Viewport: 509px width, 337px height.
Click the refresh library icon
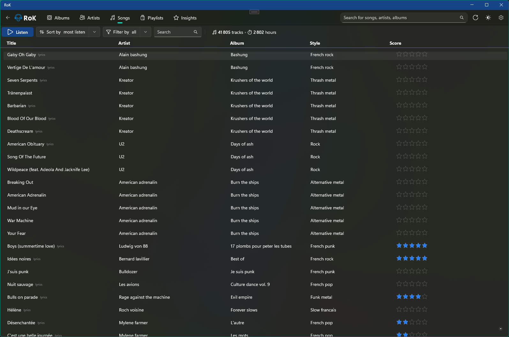tap(475, 18)
